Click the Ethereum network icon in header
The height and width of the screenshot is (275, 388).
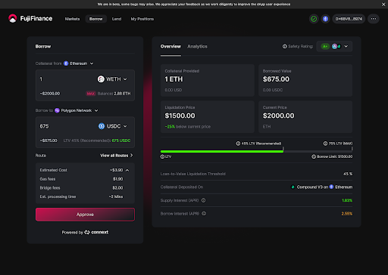point(325,19)
